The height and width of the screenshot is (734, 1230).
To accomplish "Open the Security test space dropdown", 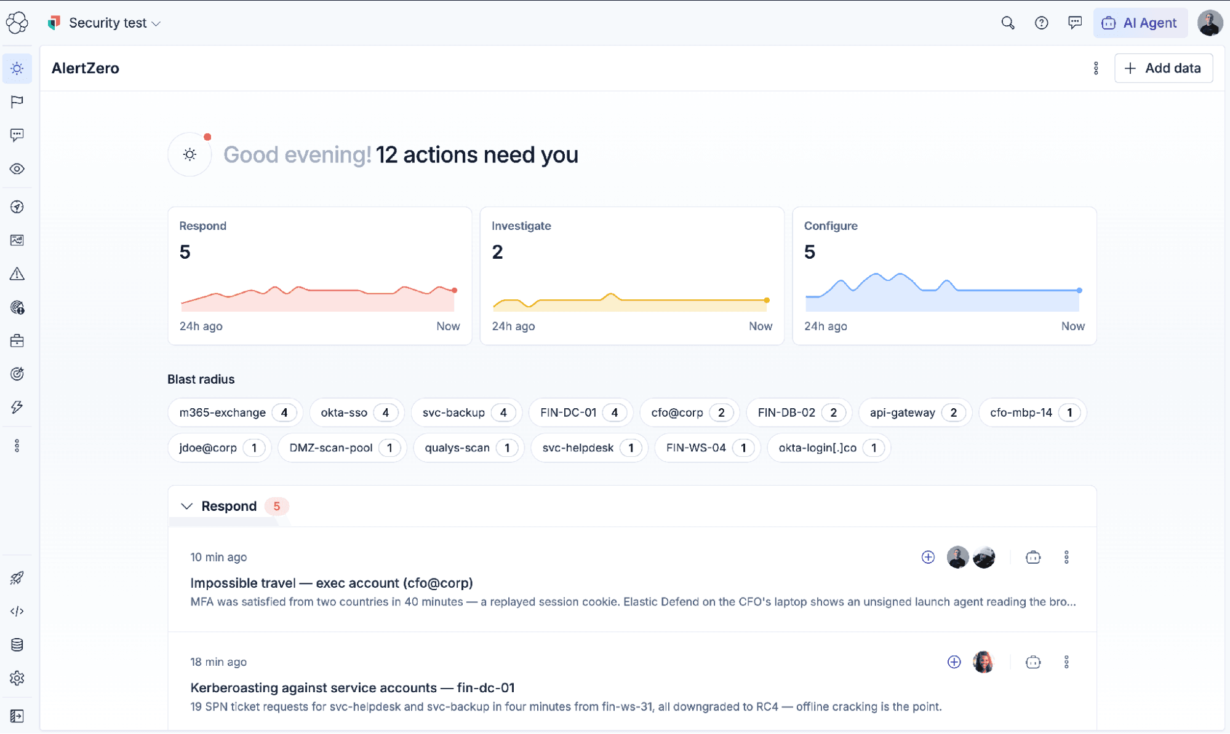I will pos(105,23).
